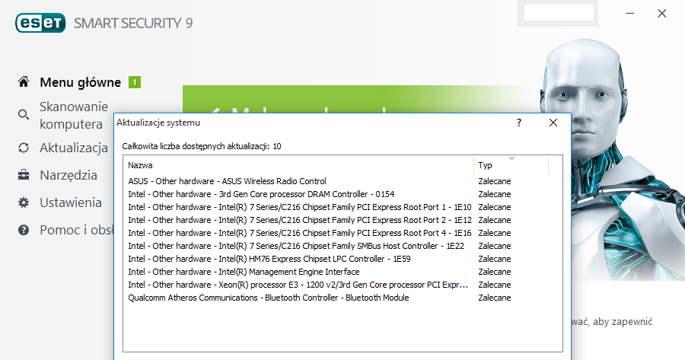Close the ESET Smart Security main window
This screenshot has height=360, width=685.
pos(662,14)
